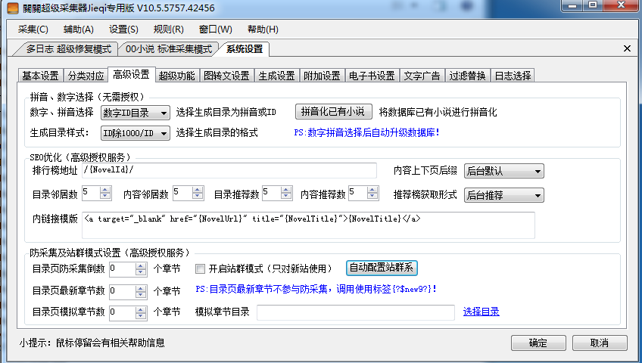Expand the 内容上下页后缀 dropdown 后台默认
642x363 pixels.
pyautogui.click(x=504, y=171)
